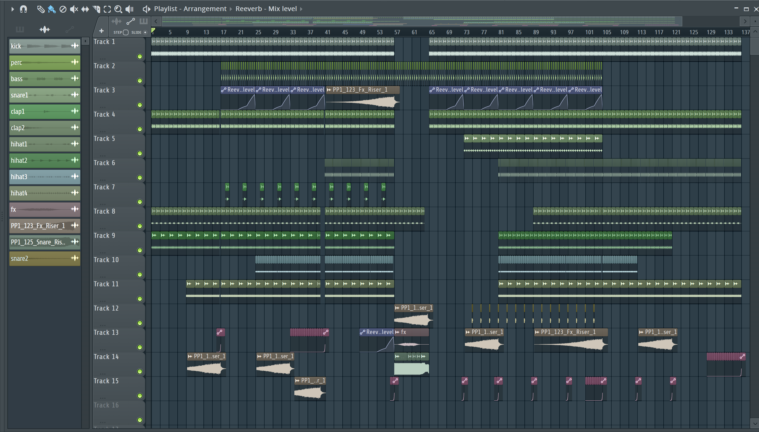Expand arrow after Reeverb - Mix level

tap(301, 9)
